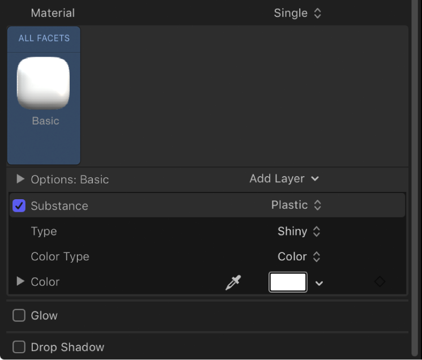The height and width of the screenshot is (360, 422).
Task: Select the Basic material thumbnail
Action: tap(44, 84)
